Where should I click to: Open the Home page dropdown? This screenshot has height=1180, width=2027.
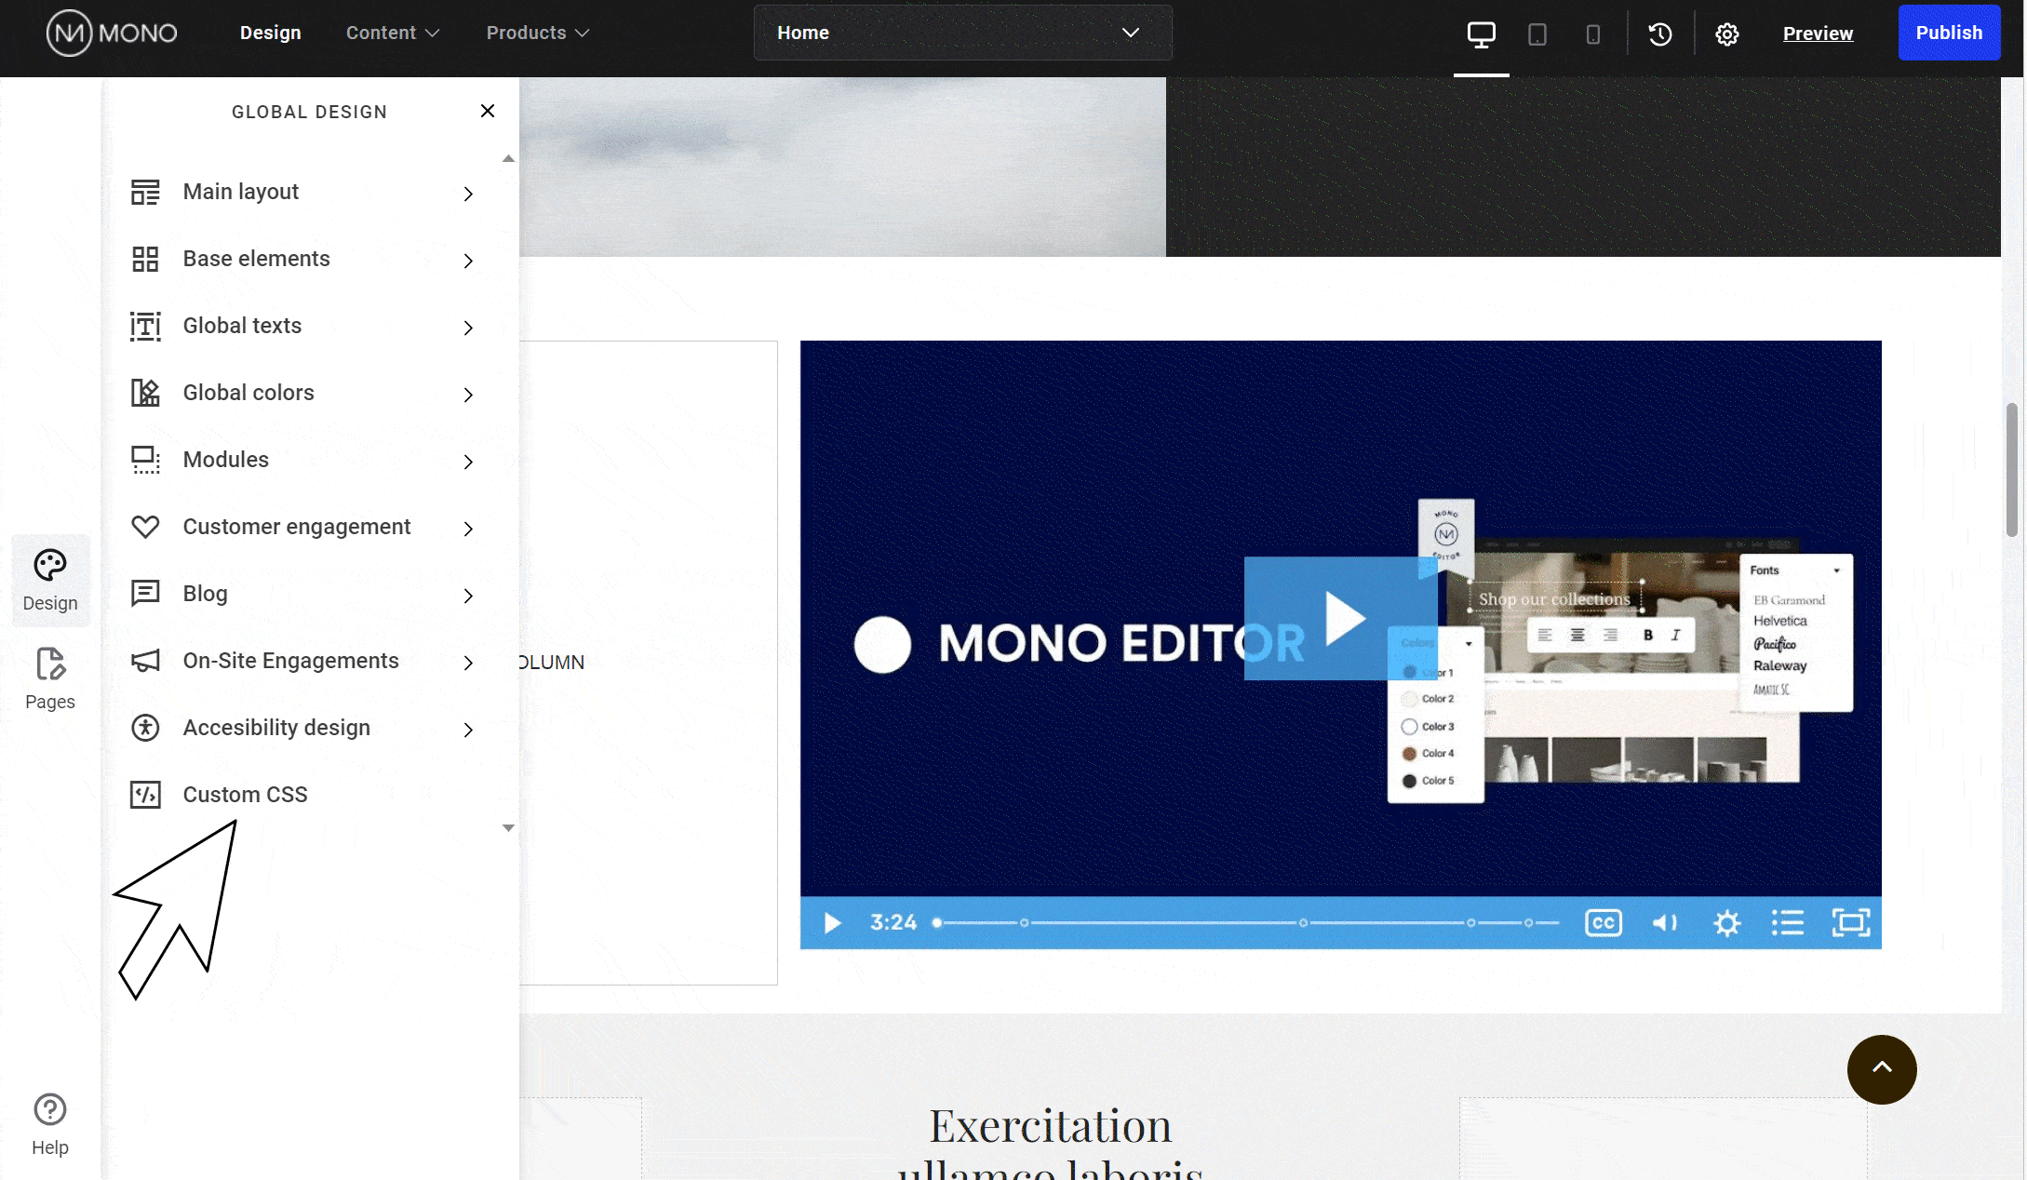(962, 33)
